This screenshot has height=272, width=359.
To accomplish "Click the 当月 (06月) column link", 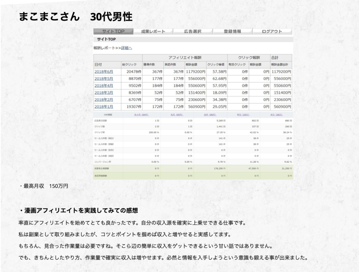I will point(210,115).
